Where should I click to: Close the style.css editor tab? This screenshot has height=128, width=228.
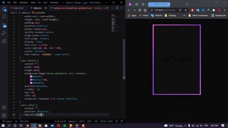click(46, 8)
